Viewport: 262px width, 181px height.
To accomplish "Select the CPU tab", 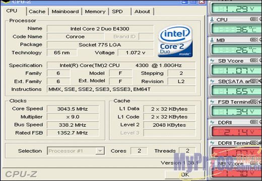I will (x=12, y=11).
